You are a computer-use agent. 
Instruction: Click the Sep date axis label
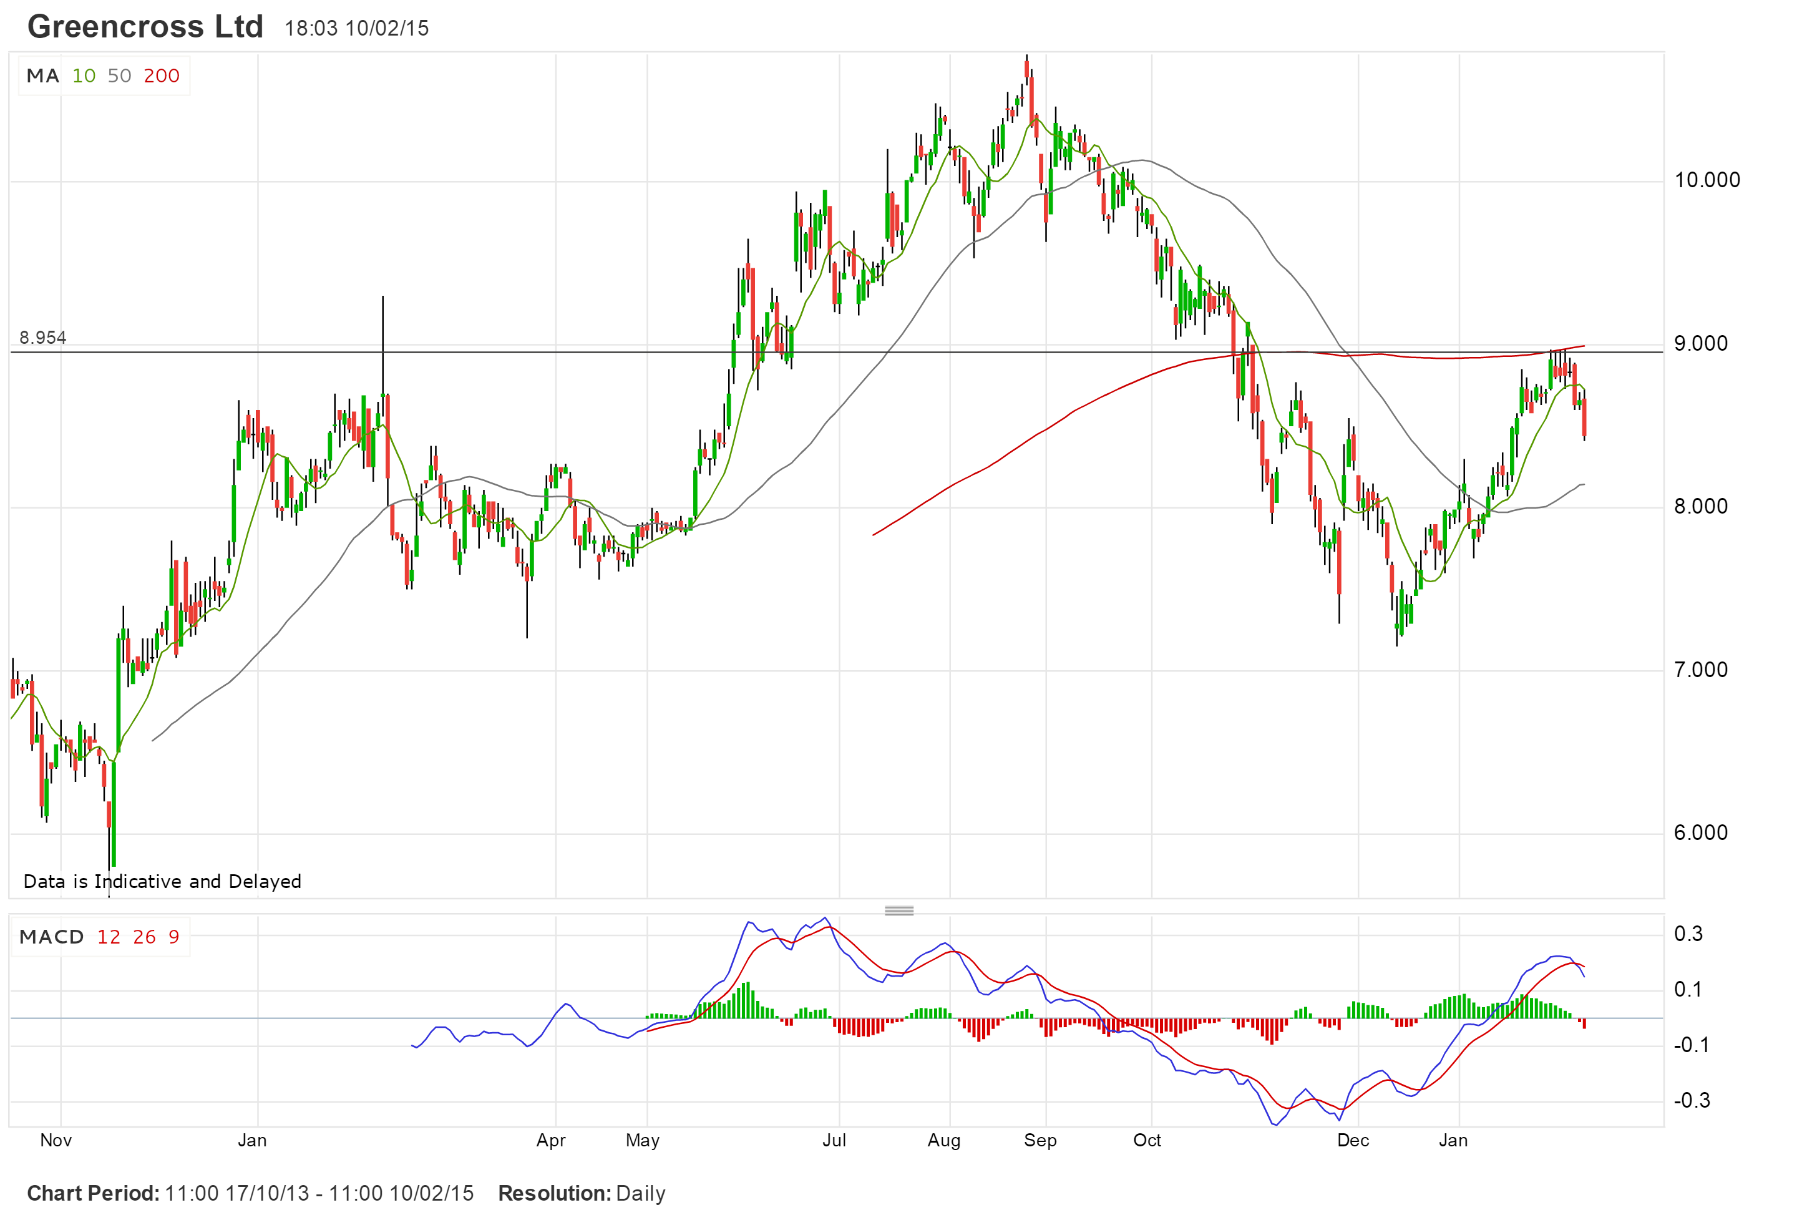pyautogui.click(x=1040, y=1141)
